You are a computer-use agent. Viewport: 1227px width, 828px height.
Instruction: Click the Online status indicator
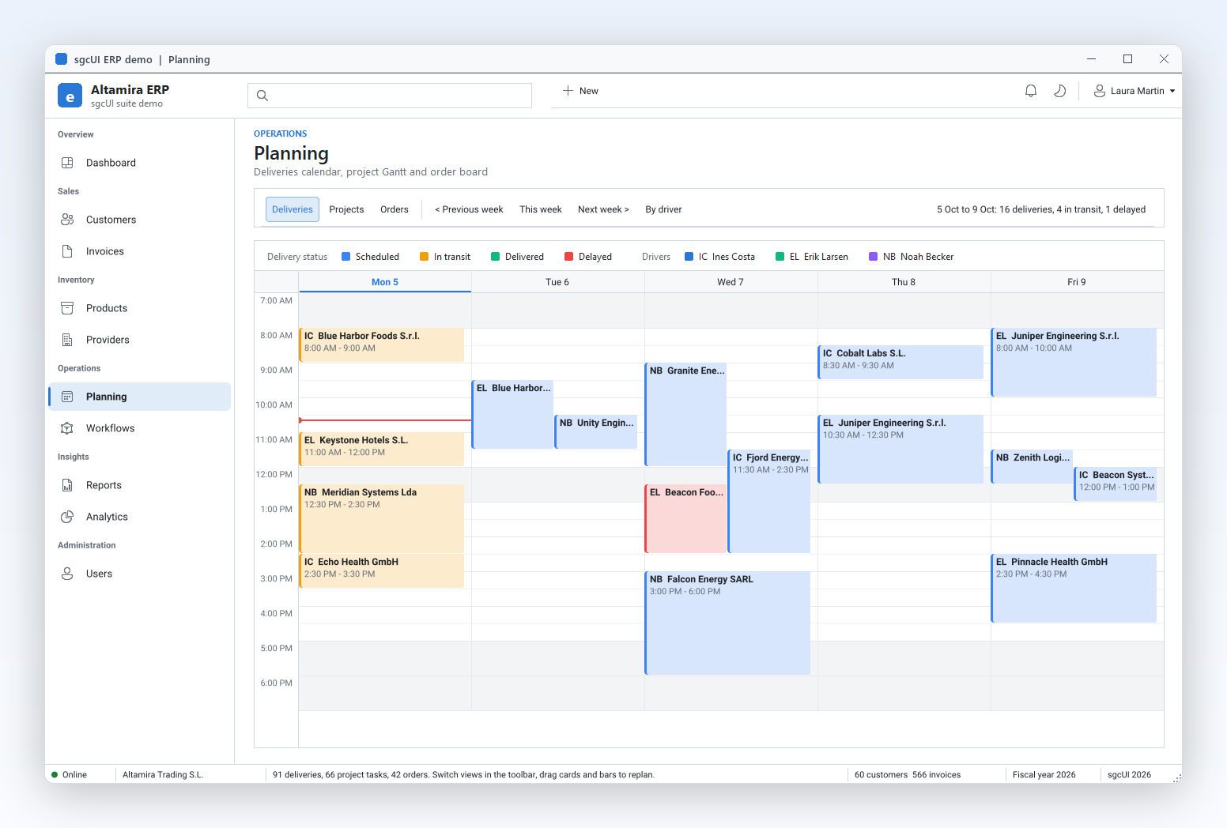pyautogui.click(x=69, y=774)
